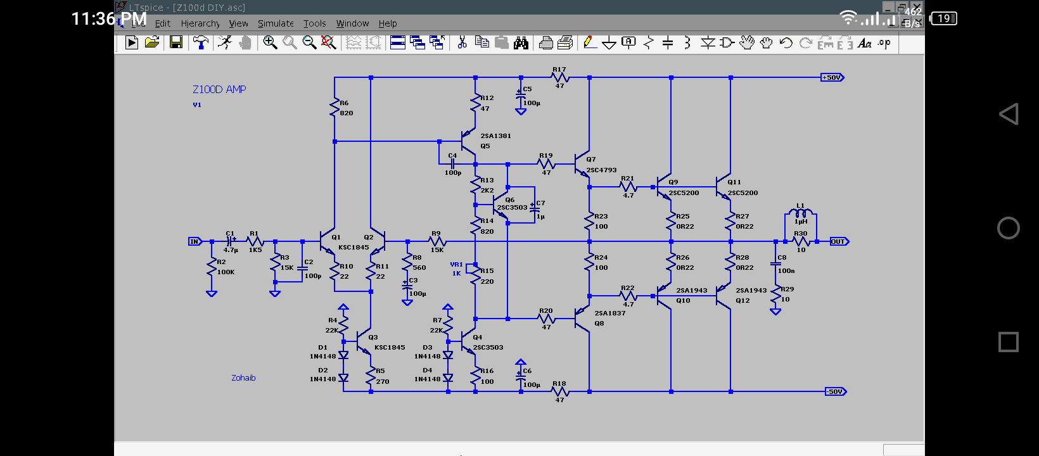Click the IN input port label
The width and height of the screenshot is (1039, 456).
coord(195,241)
